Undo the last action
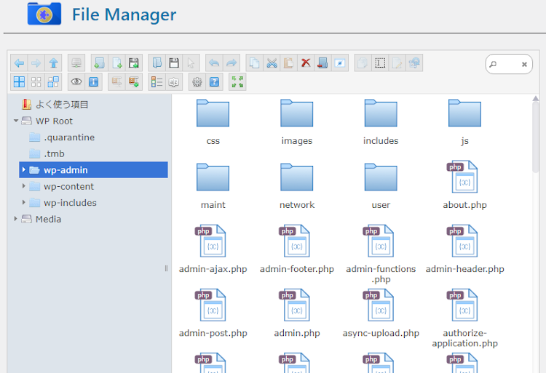This screenshot has width=546, height=373. pyautogui.click(x=214, y=63)
